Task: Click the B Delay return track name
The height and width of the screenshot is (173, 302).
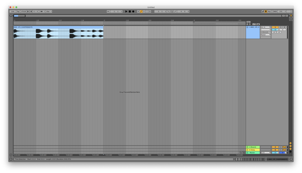Action: tap(253, 150)
